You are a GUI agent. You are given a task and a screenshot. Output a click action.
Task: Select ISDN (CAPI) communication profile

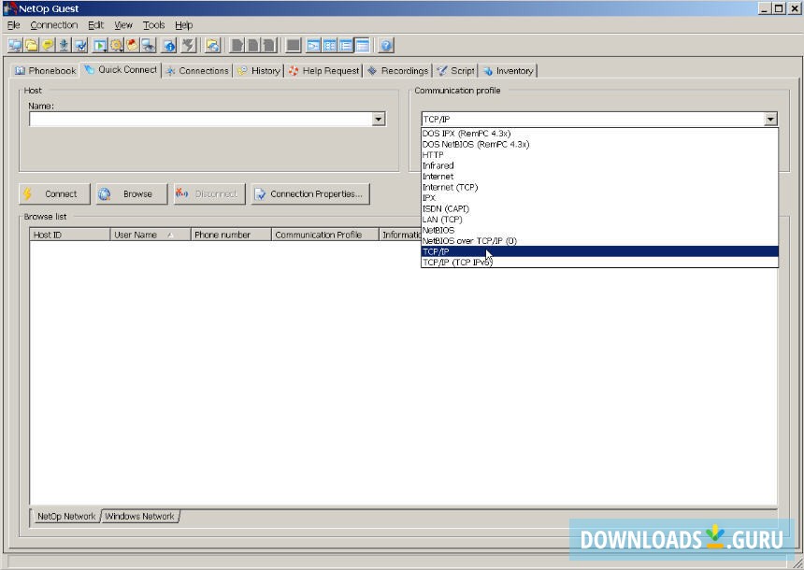pos(599,208)
